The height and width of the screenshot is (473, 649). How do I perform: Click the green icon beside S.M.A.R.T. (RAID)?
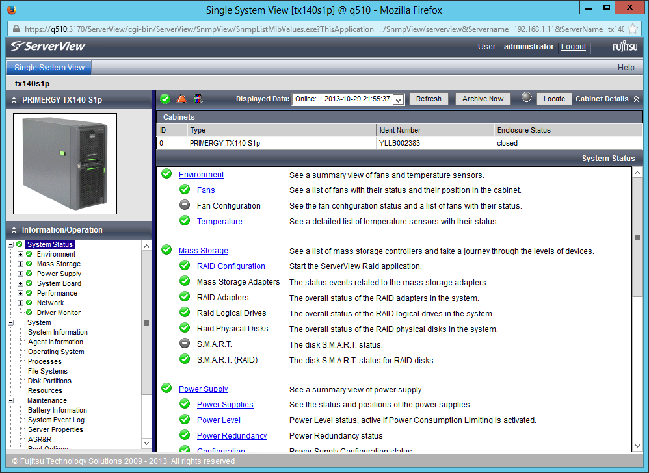coord(185,359)
